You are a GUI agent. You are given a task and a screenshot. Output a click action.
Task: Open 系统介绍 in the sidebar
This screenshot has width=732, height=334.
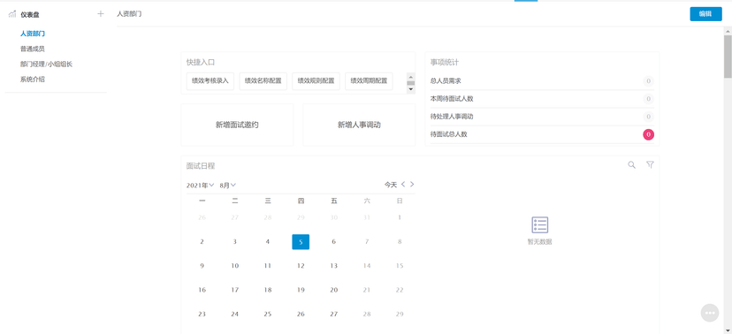32,80
